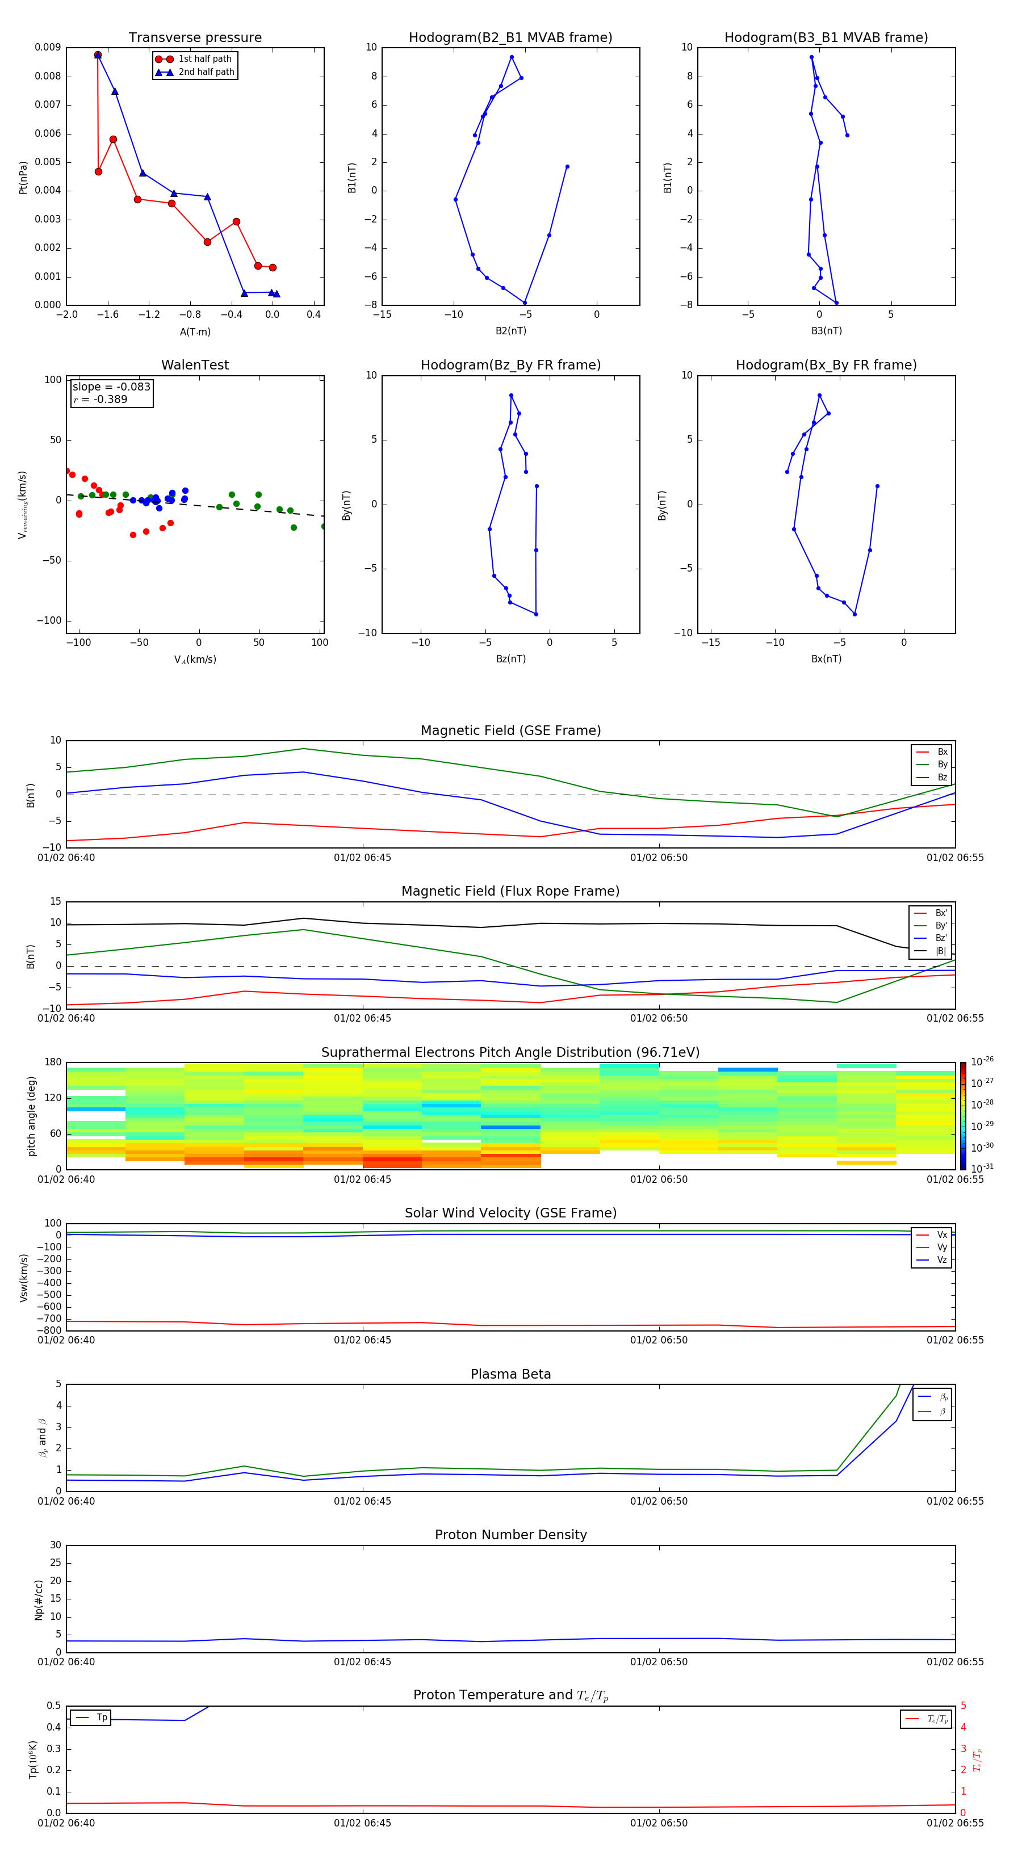Screen dimensions: 1022x1873
Task: Select the By entry in the GSE legend
Action: coord(932,765)
